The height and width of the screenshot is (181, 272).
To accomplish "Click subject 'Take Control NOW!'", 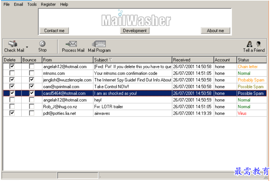I will [x=111, y=86].
